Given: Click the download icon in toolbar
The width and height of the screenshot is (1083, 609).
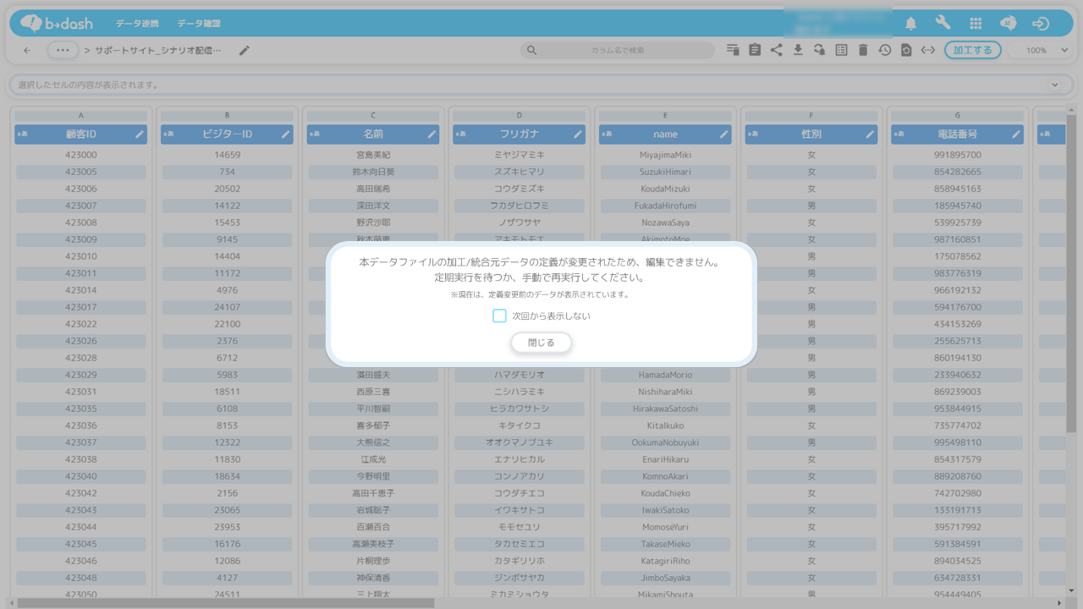Looking at the screenshot, I should [798, 50].
